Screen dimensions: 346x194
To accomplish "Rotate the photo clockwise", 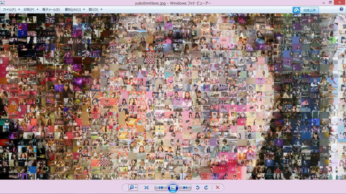I will (x=206, y=187).
